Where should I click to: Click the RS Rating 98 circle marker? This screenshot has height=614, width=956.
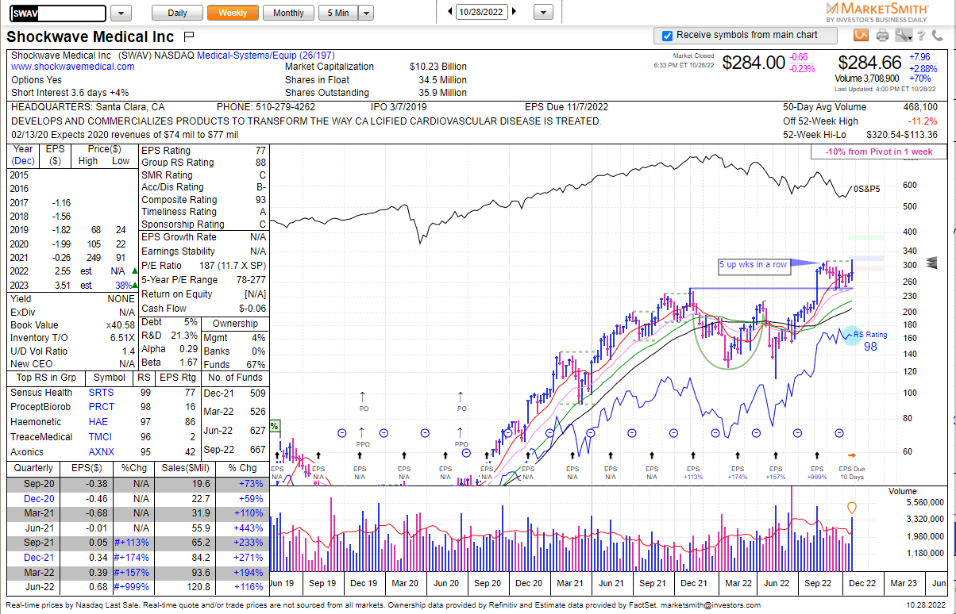(851, 336)
